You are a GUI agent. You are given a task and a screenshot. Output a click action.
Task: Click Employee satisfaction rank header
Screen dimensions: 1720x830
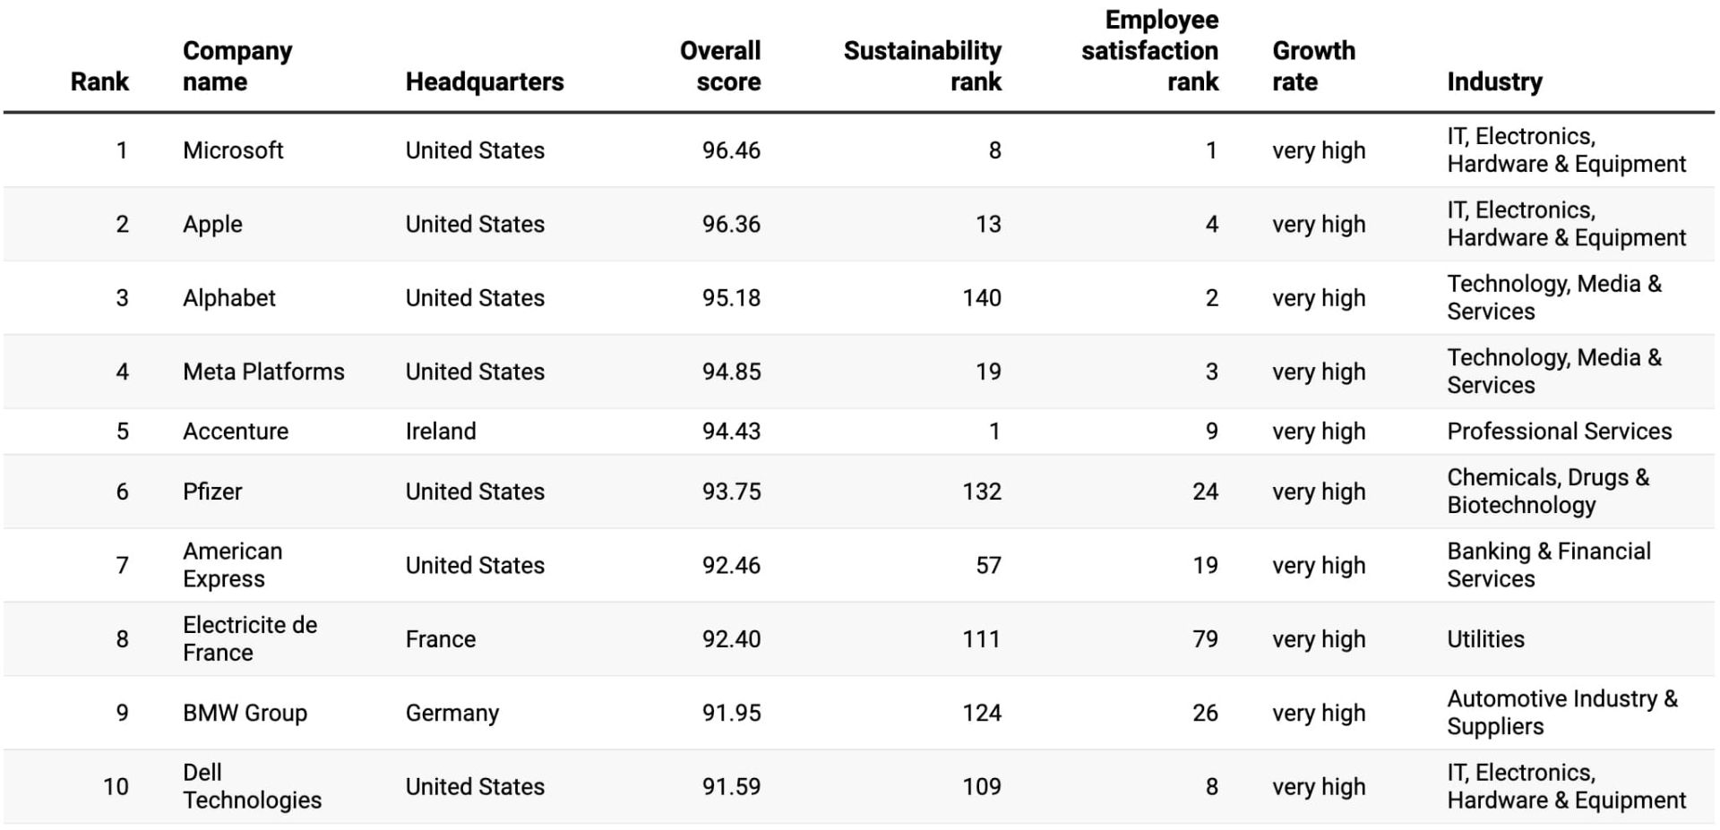1149,51
